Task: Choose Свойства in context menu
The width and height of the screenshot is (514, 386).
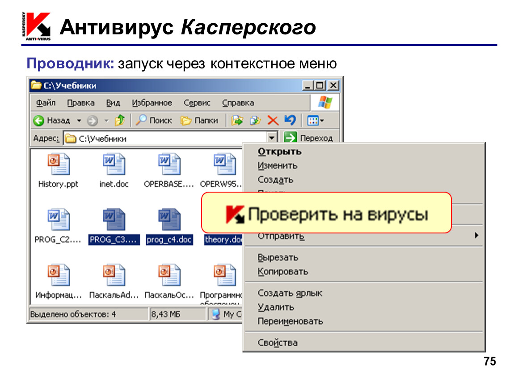Action: coord(278,343)
